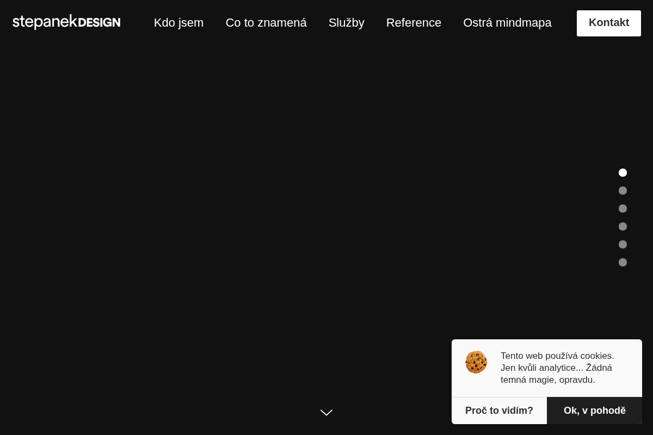Jump to the third section dot
The image size is (653, 435).
pos(623,209)
